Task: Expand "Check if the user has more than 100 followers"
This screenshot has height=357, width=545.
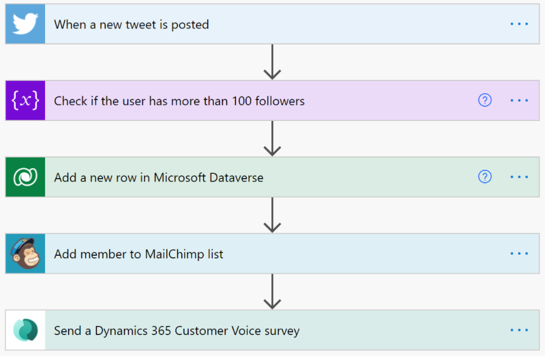Action: pyautogui.click(x=179, y=101)
